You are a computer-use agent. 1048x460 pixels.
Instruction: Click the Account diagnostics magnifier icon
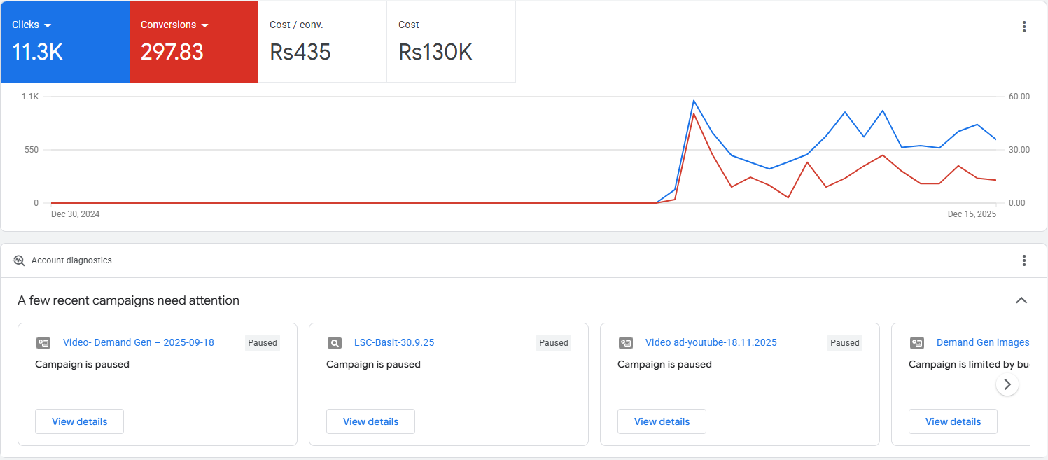[x=19, y=260]
